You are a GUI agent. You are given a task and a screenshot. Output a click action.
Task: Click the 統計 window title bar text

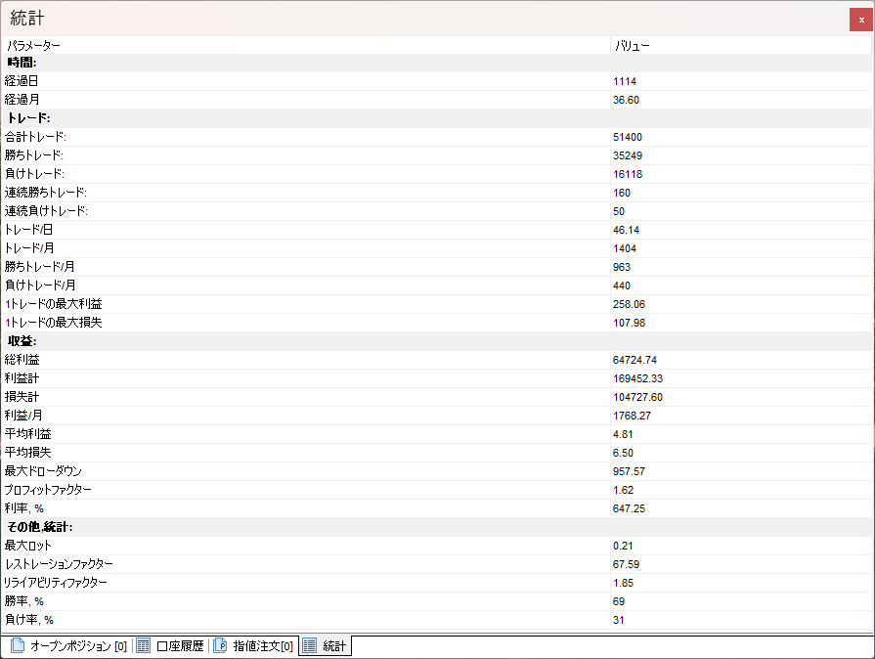coord(27,20)
